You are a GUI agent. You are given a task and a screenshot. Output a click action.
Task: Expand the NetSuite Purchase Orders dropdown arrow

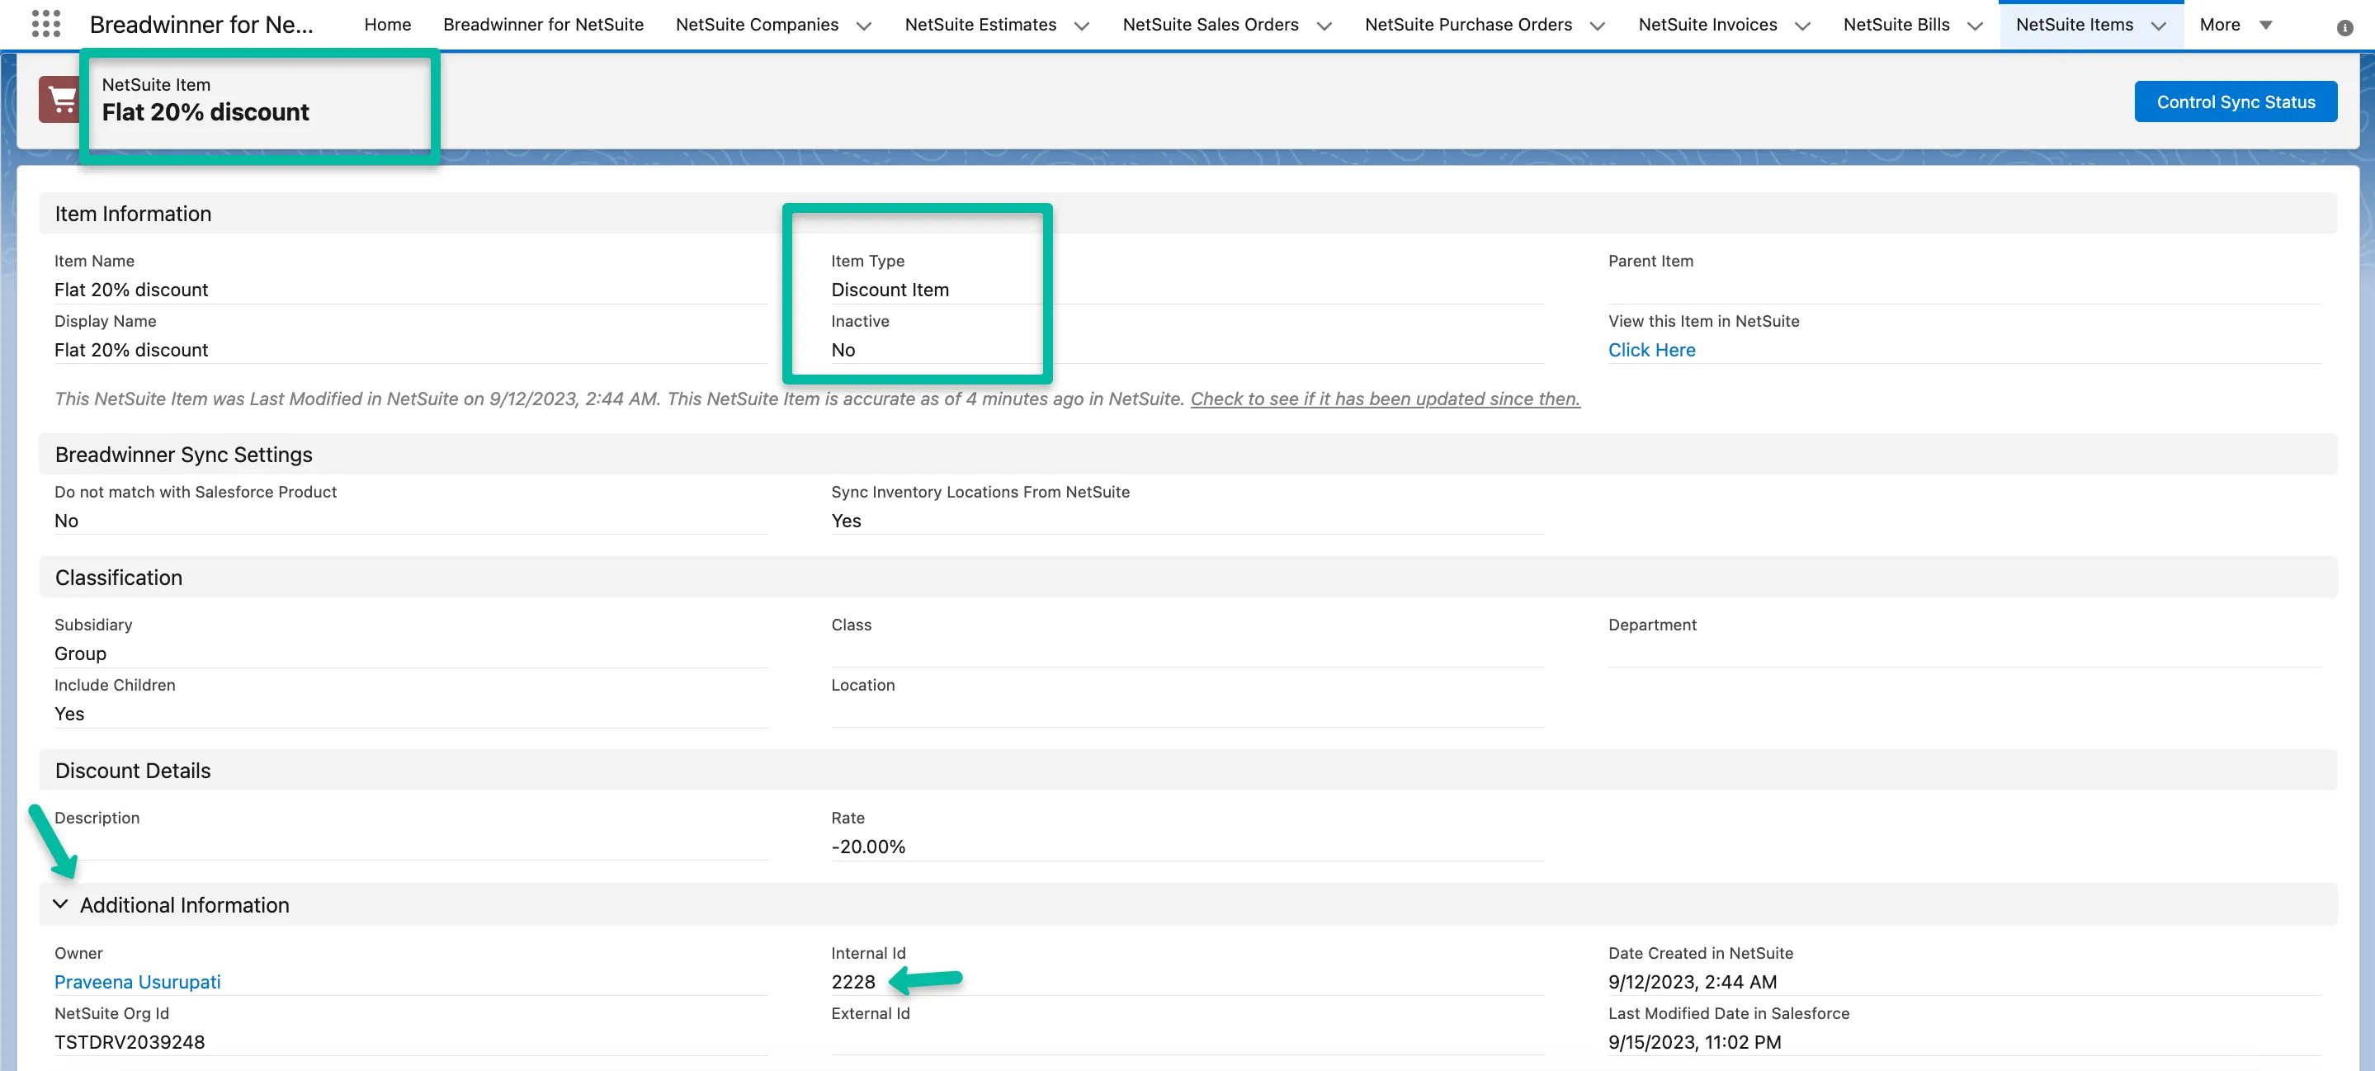click(1598, 26)
